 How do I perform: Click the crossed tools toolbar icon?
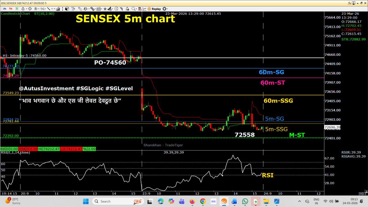click(42, 9)
